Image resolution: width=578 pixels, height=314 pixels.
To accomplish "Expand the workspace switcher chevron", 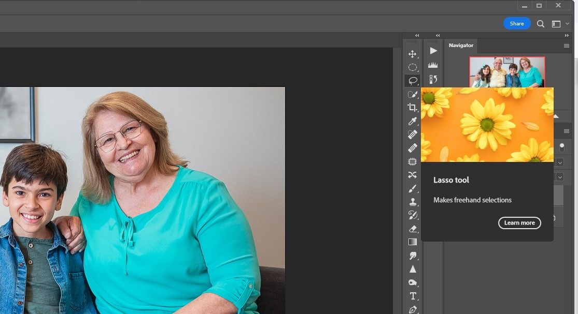I will [567, 23].
